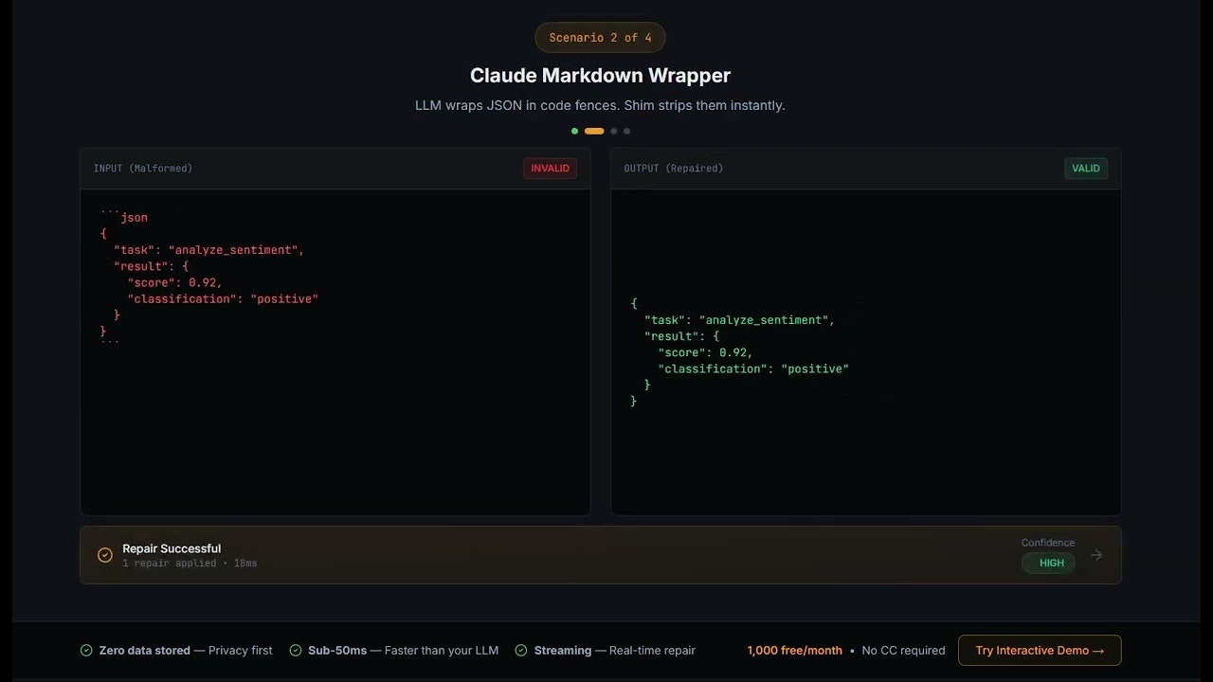Screen dimensions: 1213x682
Task: Select the first scenario pagination dot
Action: (x=574, y=131)
